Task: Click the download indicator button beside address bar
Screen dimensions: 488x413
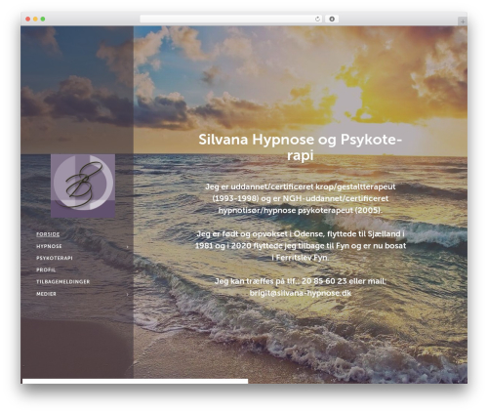Action: pos(332,20)
